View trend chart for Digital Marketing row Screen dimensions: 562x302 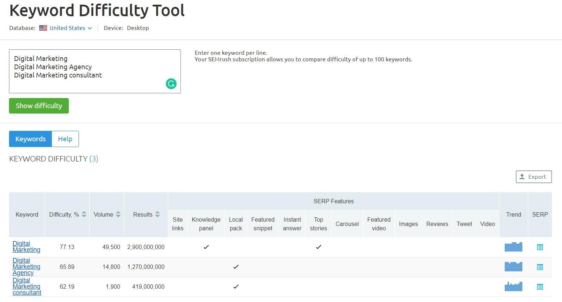(513, 247)
